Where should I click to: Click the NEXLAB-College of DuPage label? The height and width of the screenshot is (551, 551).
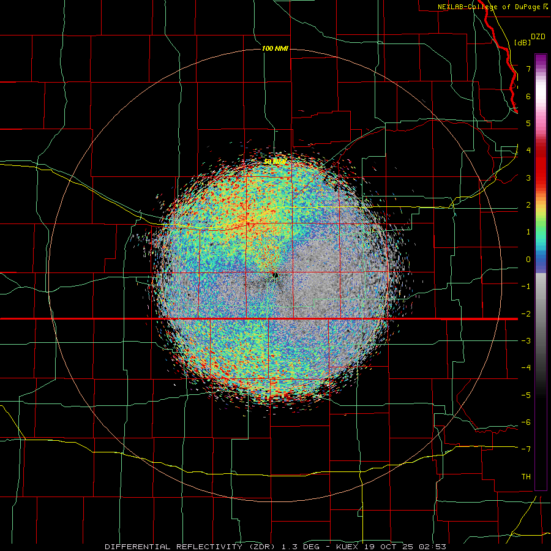coord(492,7)
